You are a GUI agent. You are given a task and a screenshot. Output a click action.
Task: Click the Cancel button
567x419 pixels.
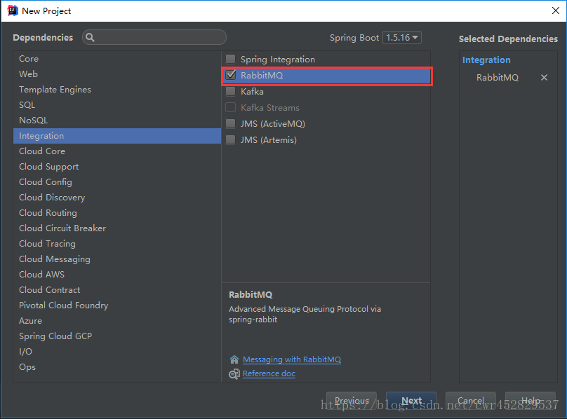(x=470, y=401)
